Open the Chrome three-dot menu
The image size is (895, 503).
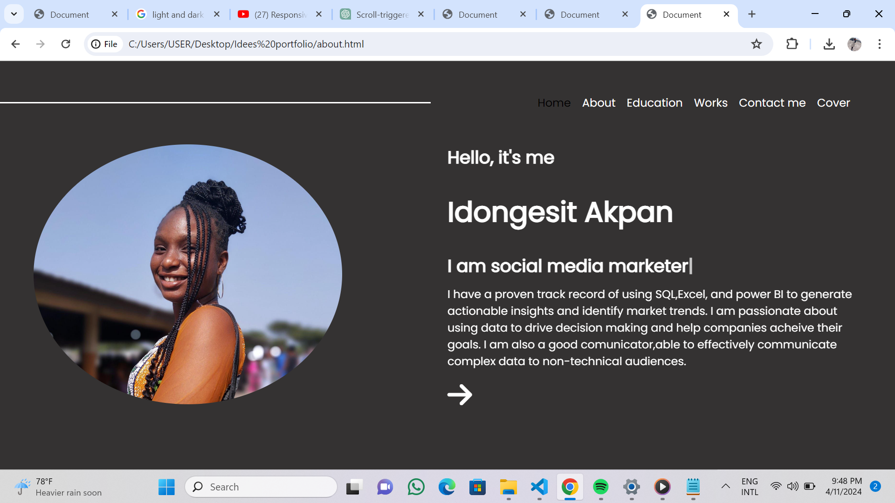pyautogui.click(x=880, y=44)
